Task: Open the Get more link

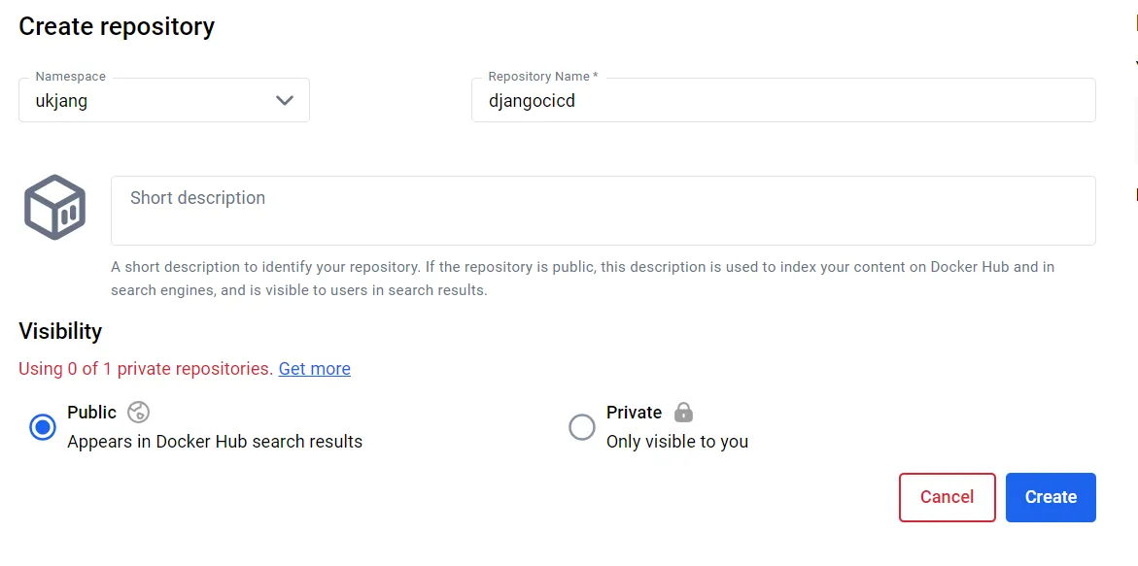Action: pos(314,369)
